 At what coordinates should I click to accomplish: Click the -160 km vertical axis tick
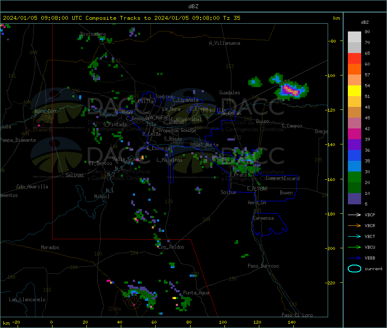point(332,179)
